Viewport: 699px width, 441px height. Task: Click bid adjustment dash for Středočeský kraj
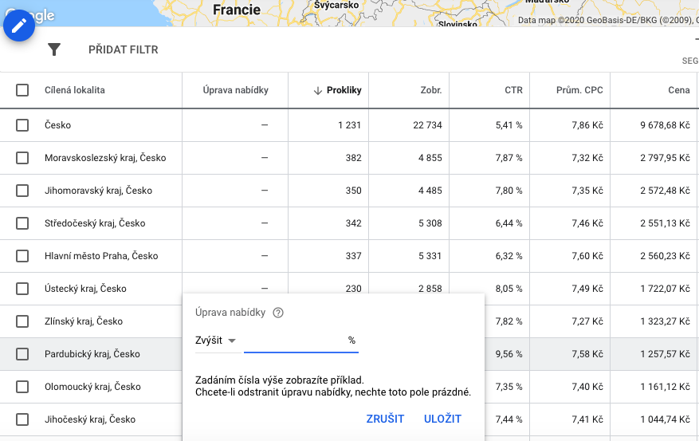pyautogui.click(x=264, y=223)
